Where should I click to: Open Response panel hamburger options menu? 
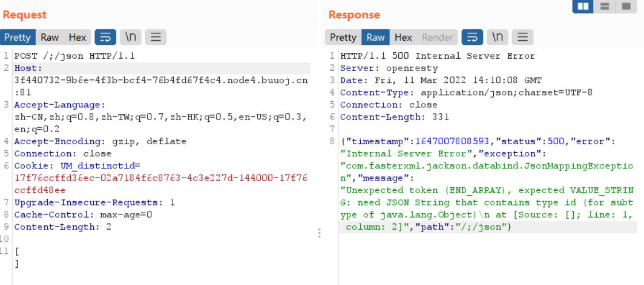(522, 37)
